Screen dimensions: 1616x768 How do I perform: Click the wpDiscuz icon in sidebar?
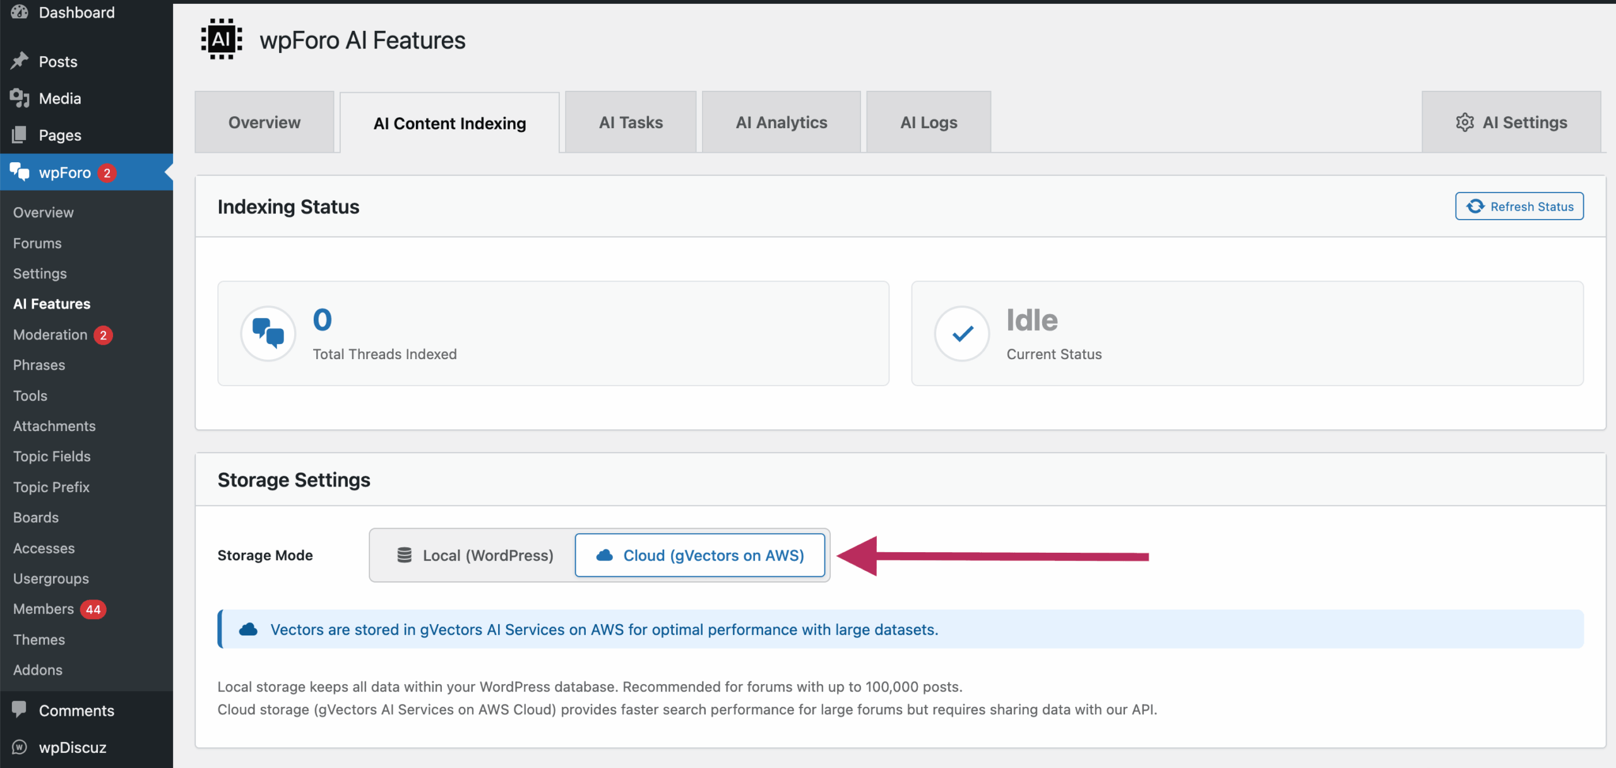click(20, 747)
